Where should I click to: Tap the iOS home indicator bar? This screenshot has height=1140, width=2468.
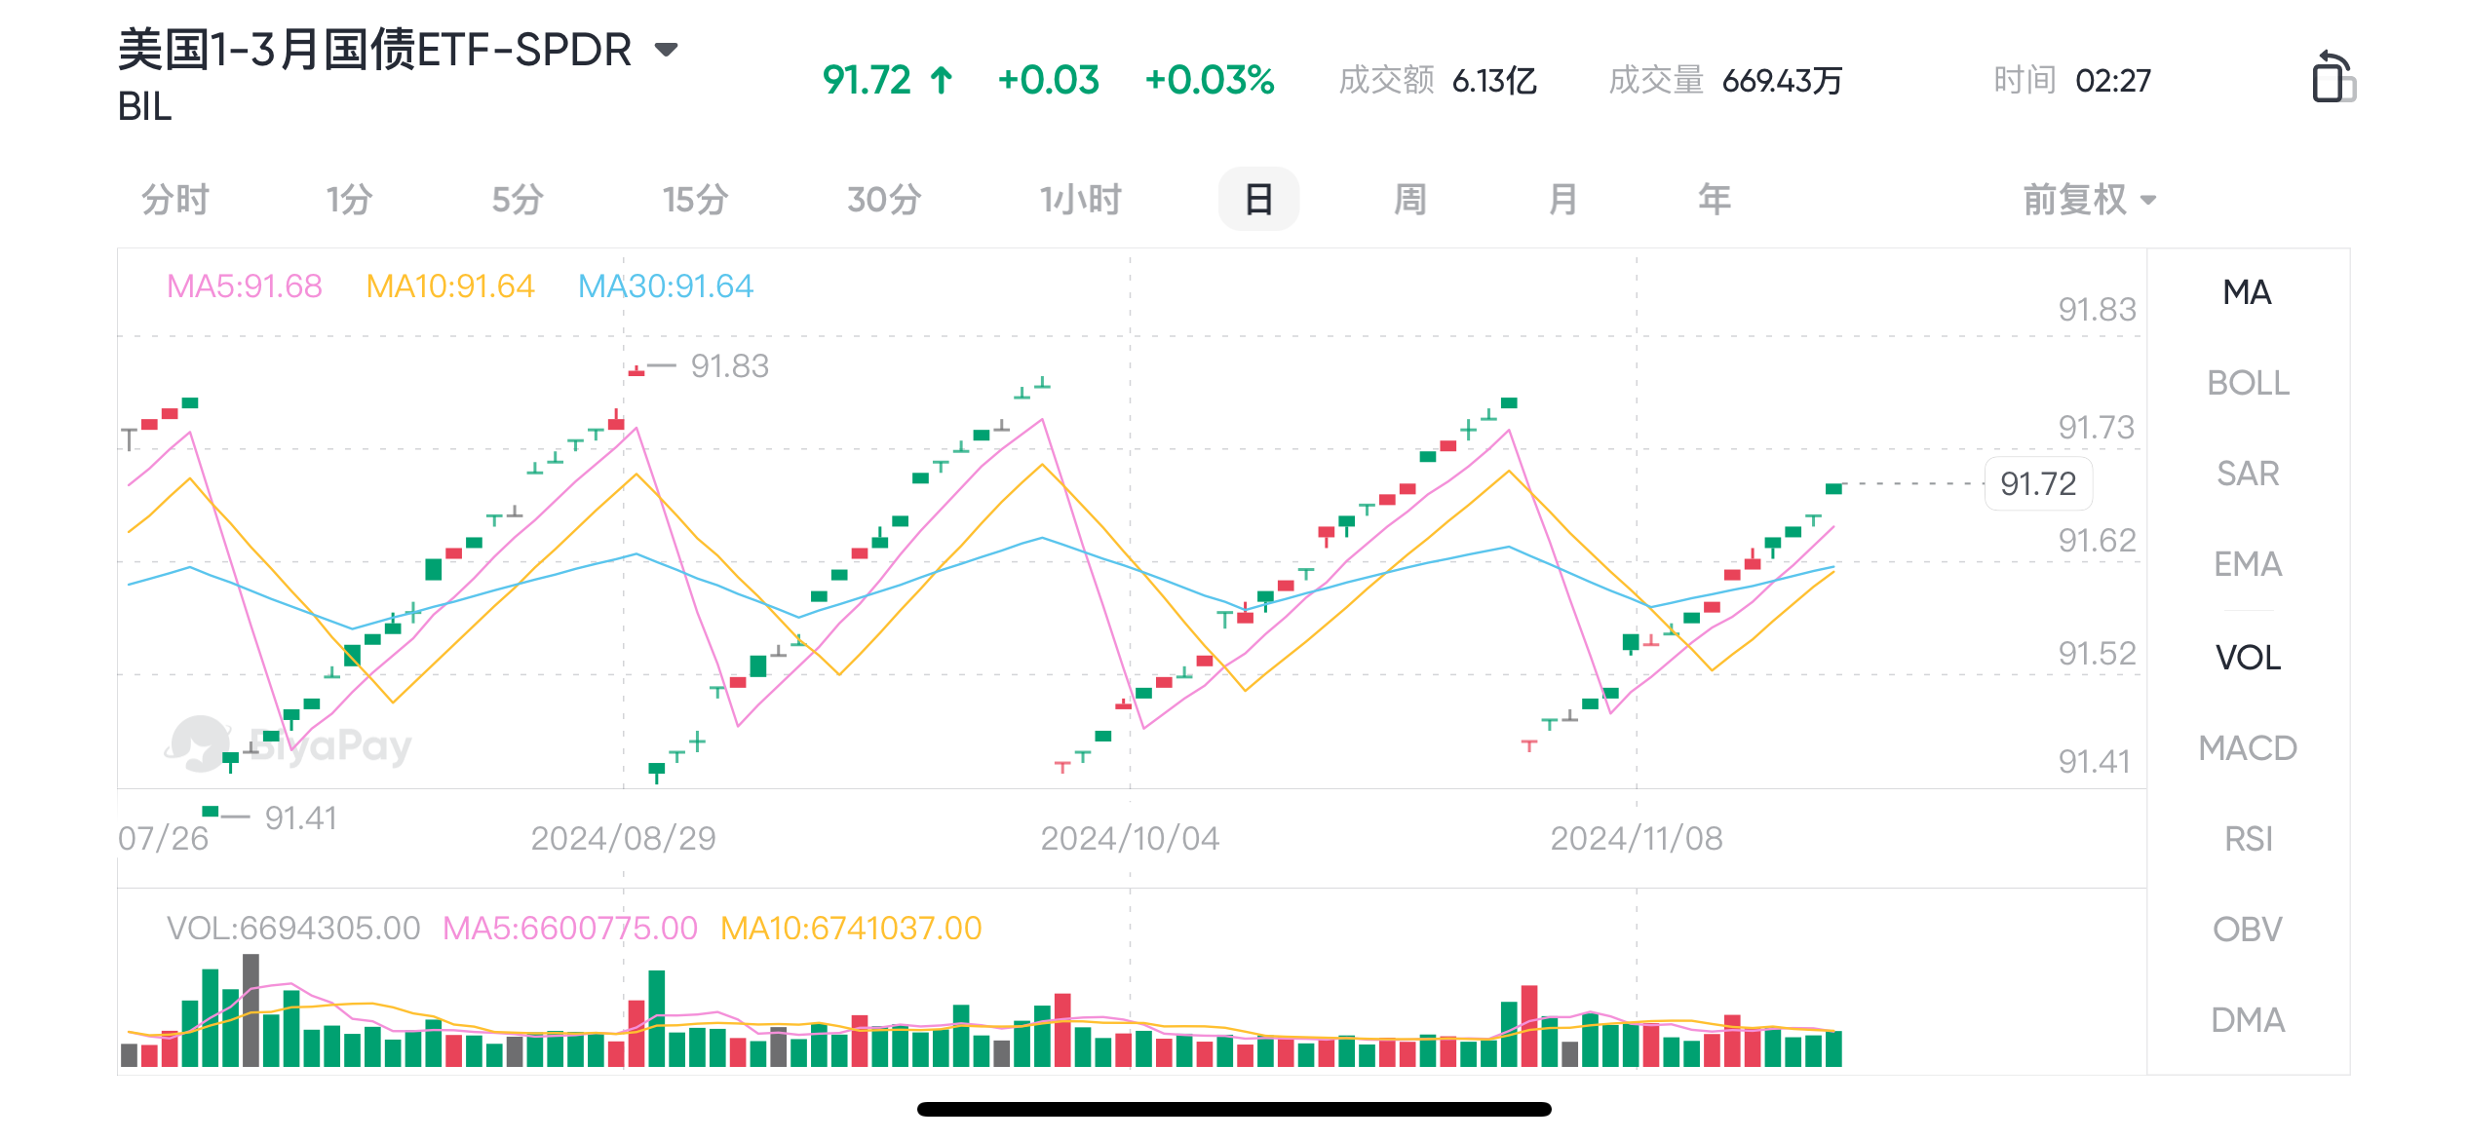coord(1234,1109)
